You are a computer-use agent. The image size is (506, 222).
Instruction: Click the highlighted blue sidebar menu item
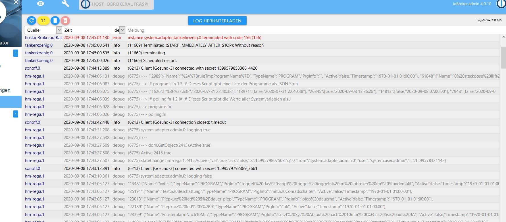[x=11, y=102]
